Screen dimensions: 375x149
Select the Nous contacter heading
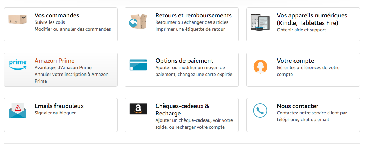[297, 106]
